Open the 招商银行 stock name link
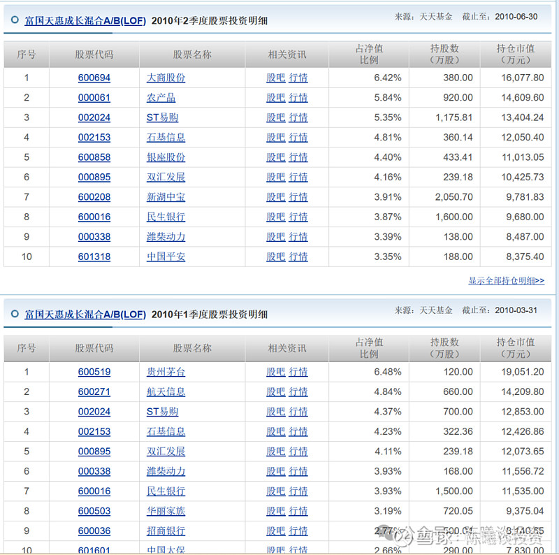The image size is (559, 555). point(166,531)
